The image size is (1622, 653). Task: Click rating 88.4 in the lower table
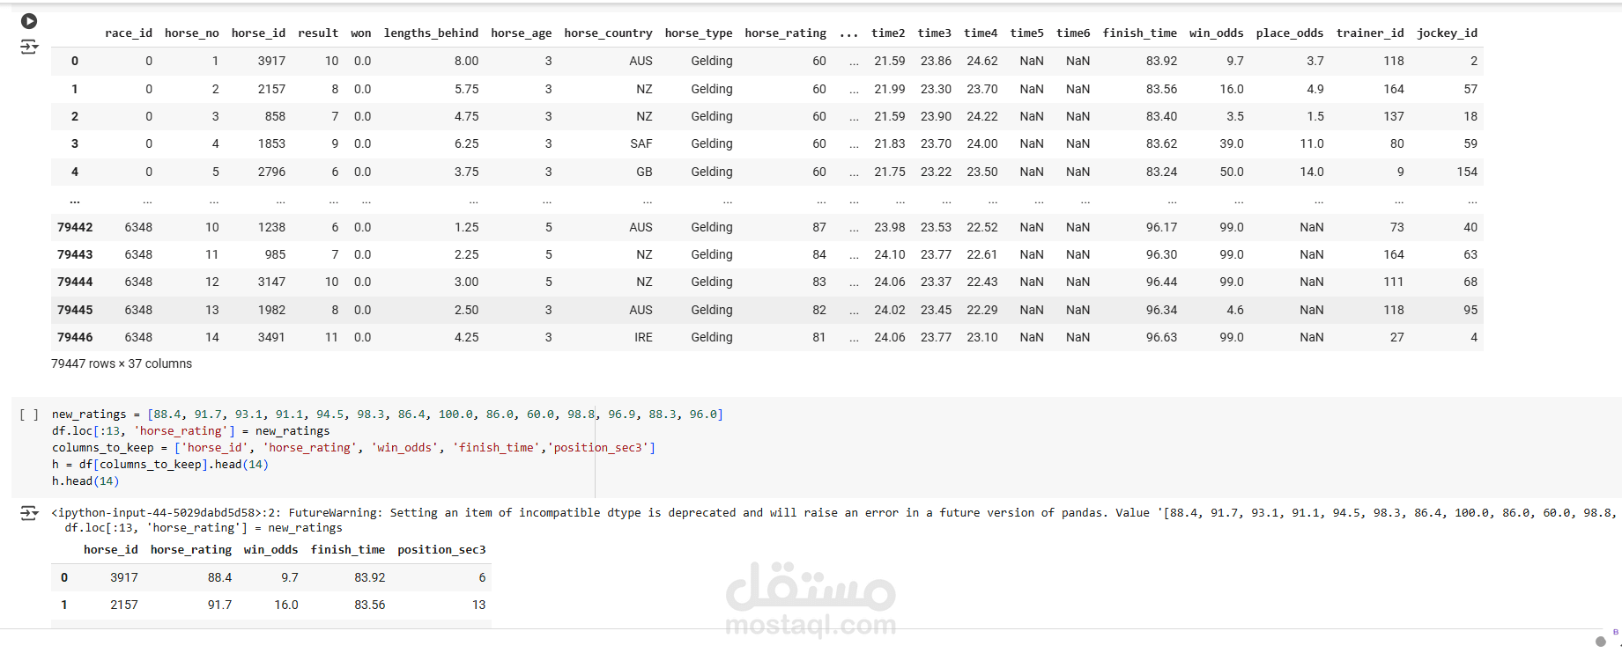[x=219, y=578]
